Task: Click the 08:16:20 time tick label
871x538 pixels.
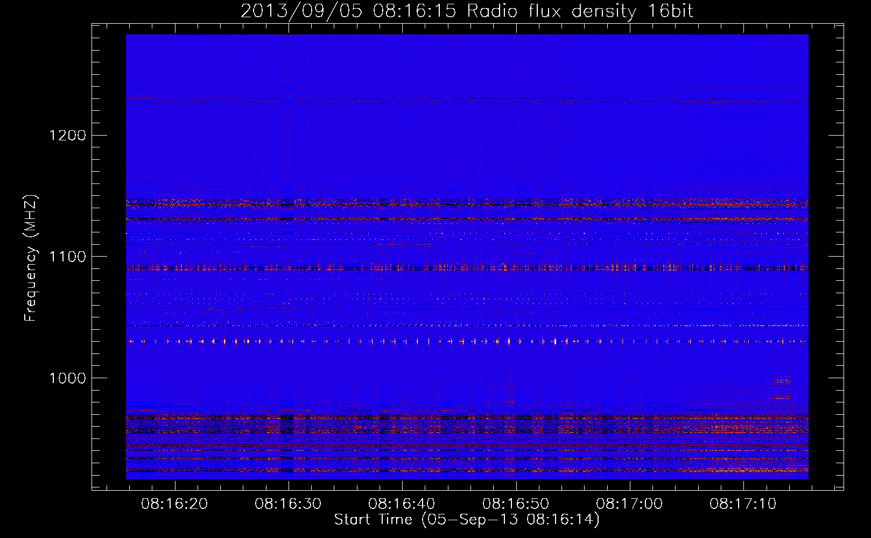Action: [174, 504]
